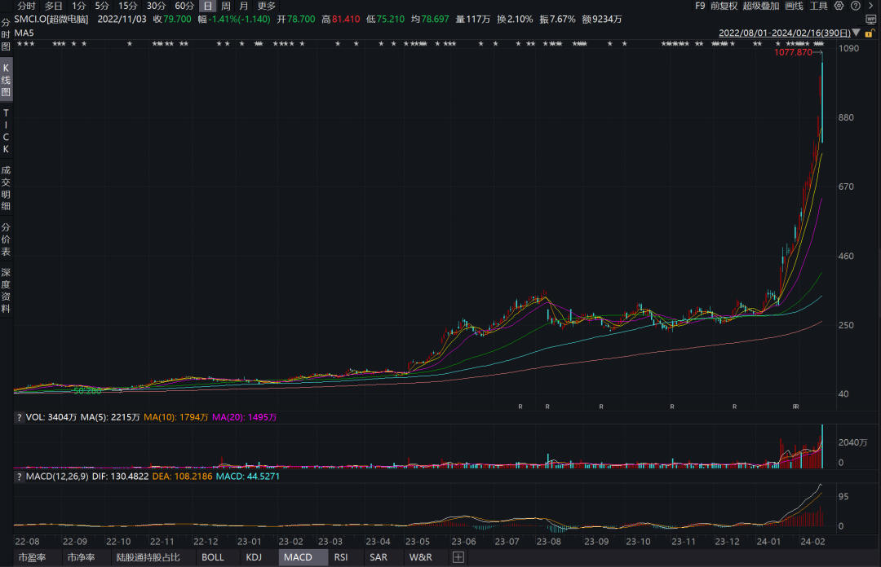Screen dimensions: 881x567
Task: Open the VOL indicator help question mark
Action: pyautogui.click(x=19, y=417)
